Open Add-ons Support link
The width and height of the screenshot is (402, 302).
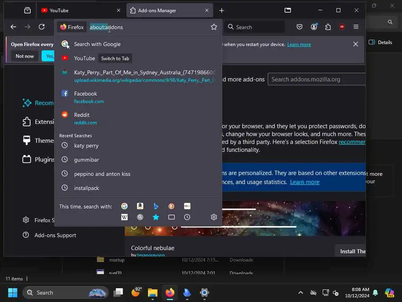[x=49, y=235]
